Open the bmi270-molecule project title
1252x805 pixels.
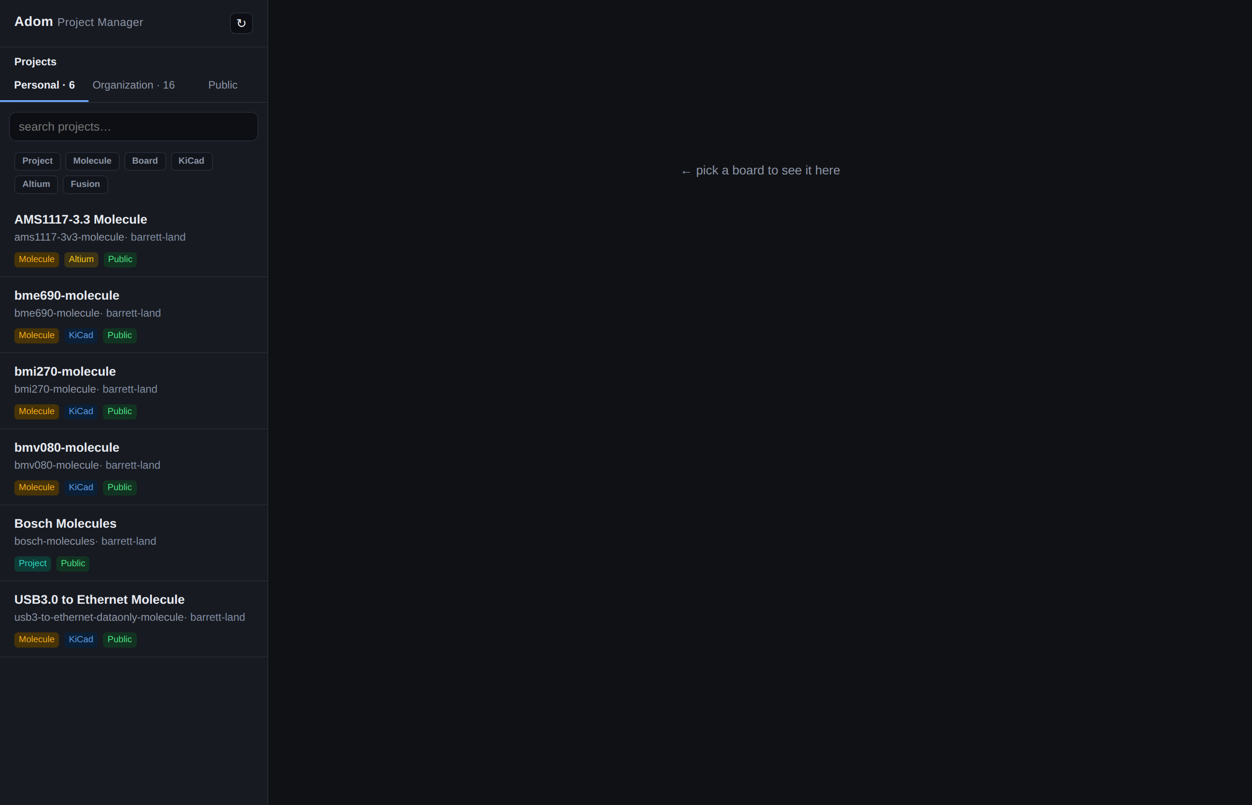click(65, 372)
